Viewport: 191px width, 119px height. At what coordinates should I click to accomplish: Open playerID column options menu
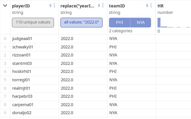click(x=54, y=5)
